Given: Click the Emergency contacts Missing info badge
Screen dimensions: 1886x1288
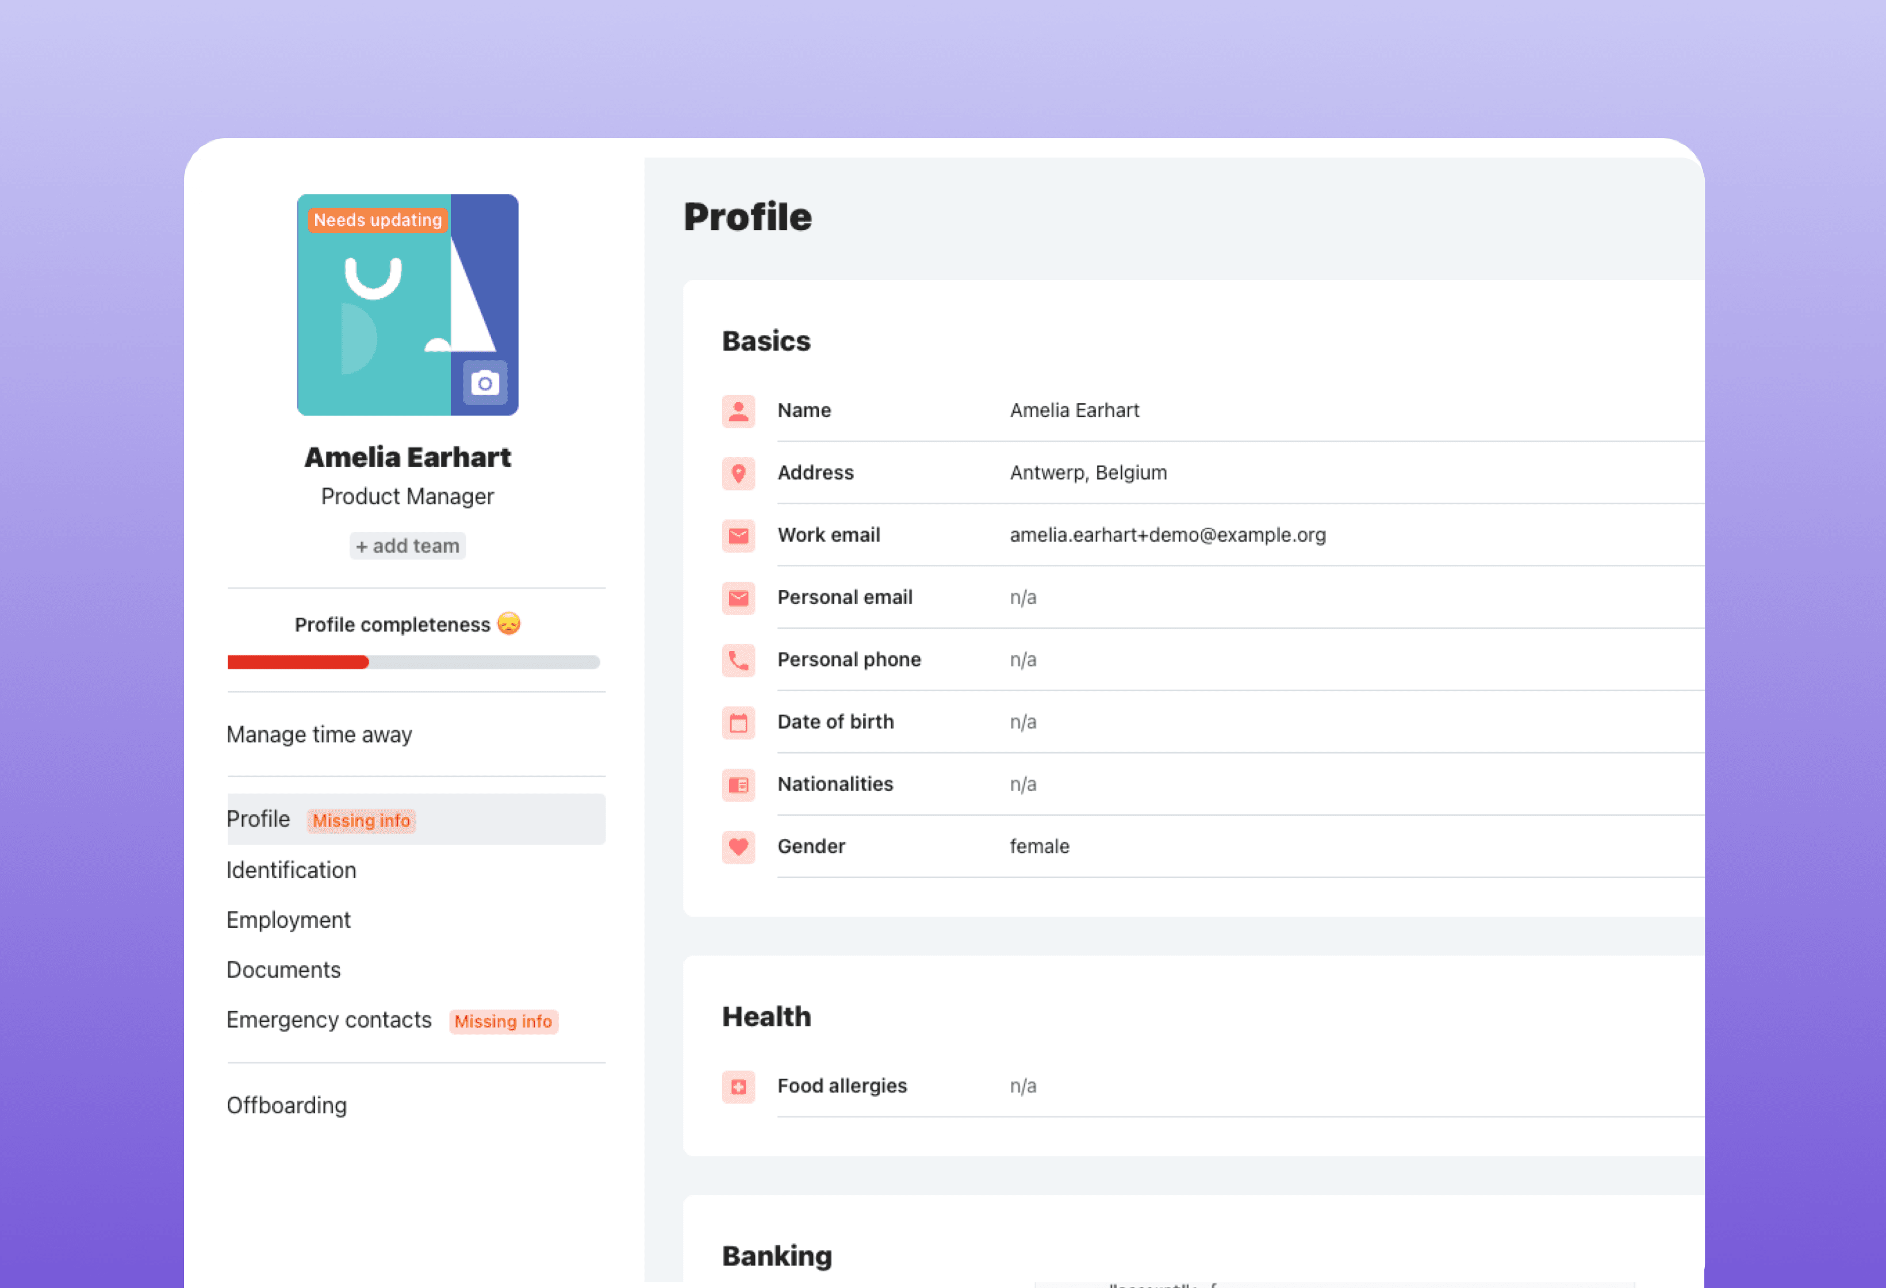Looking at the screenshot, I should [503, 1020].
